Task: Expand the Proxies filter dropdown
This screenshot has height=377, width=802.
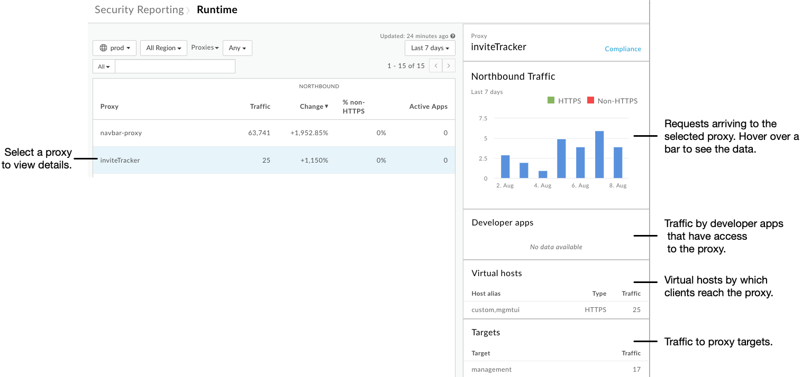Action: click(x=205, y=47)
